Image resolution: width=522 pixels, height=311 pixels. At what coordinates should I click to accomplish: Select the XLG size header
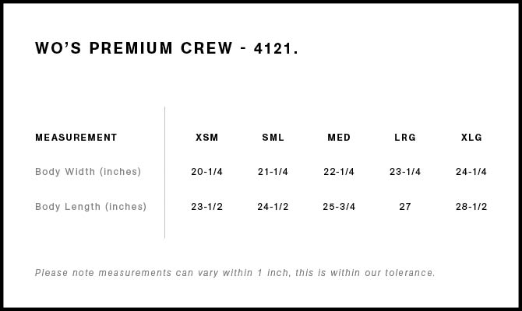[x=471, y=138]
